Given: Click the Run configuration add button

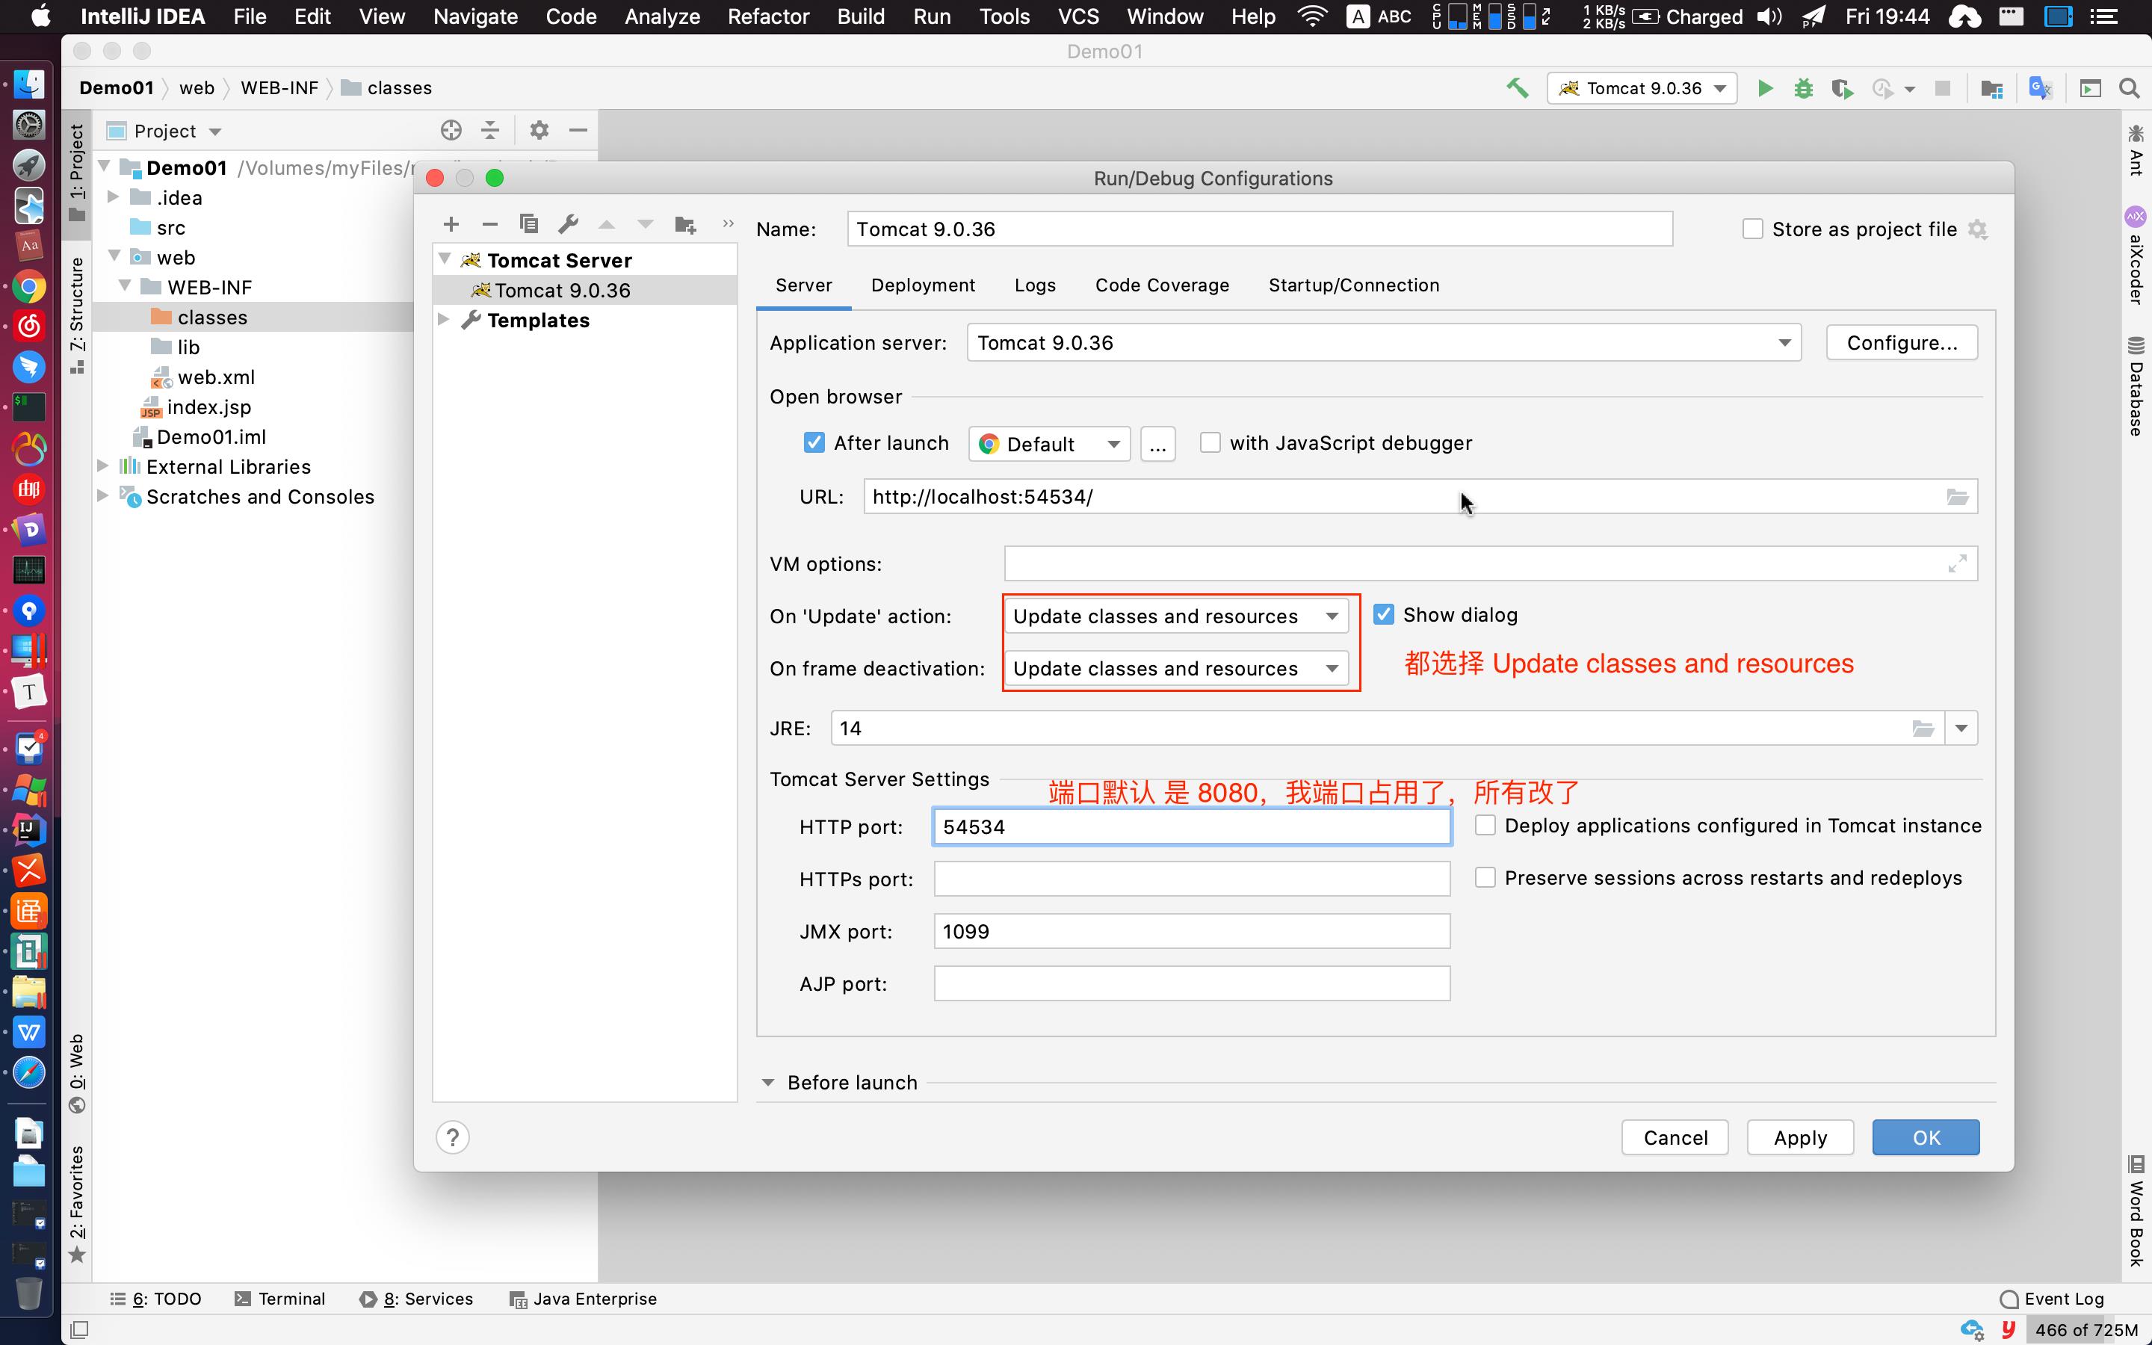Looking at the screenshot, I should click(x=451, y=225).
